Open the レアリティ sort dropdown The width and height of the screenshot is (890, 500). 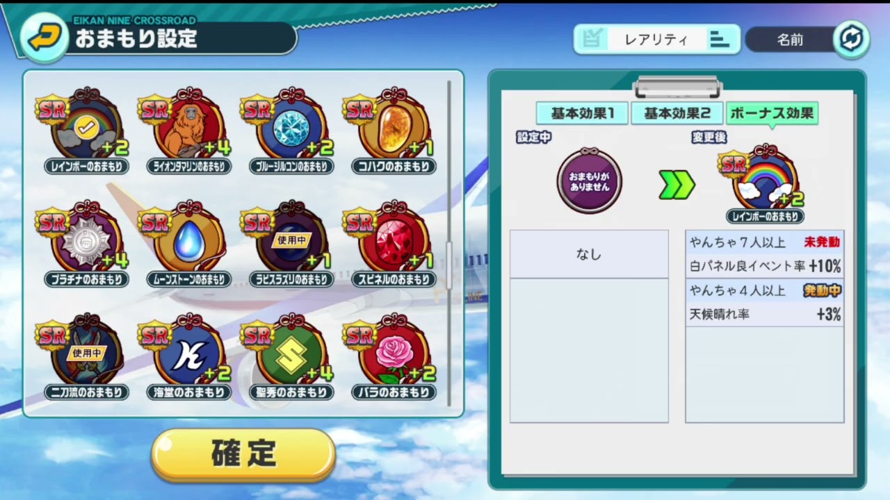pyautogui.click(x=656, y=40)
